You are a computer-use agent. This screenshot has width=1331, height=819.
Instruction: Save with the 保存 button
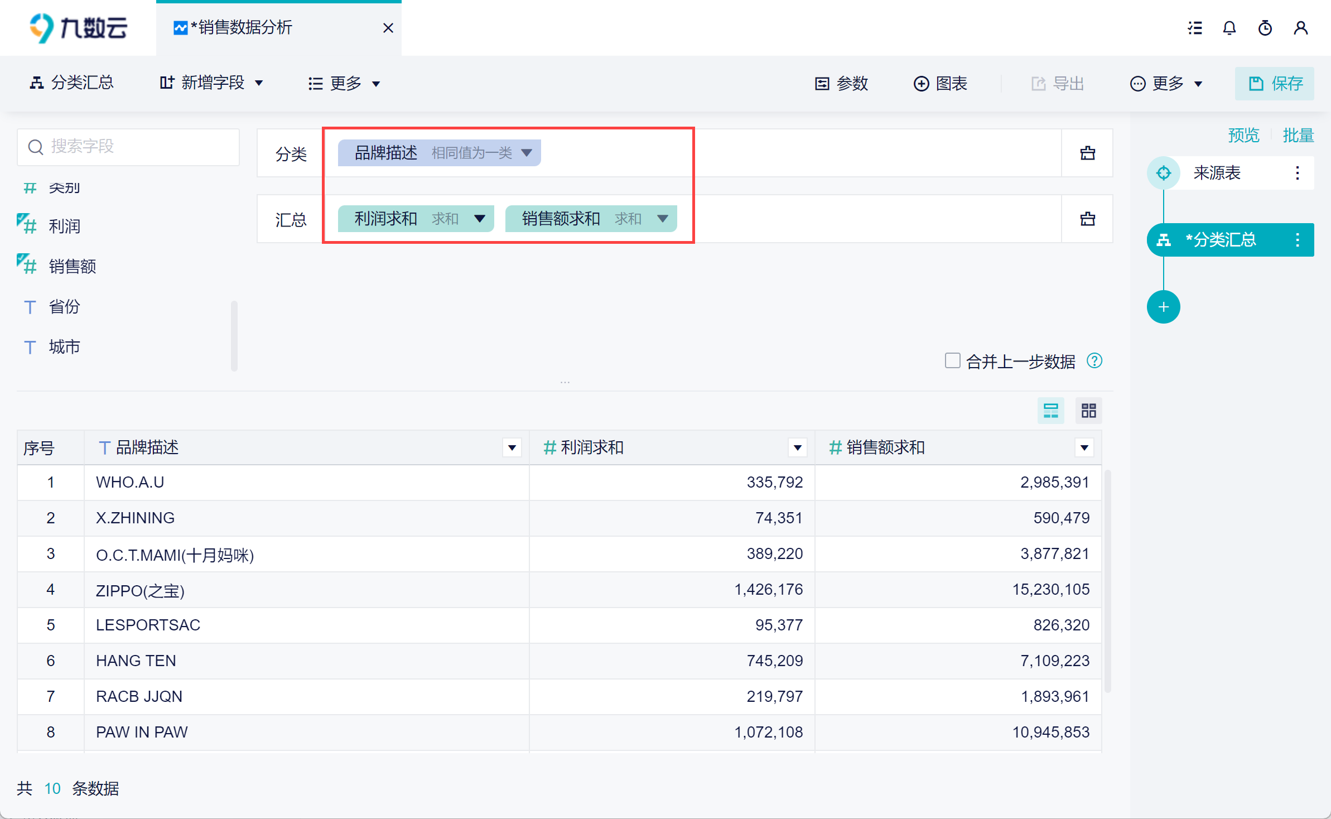click(x=1275, y=83)
